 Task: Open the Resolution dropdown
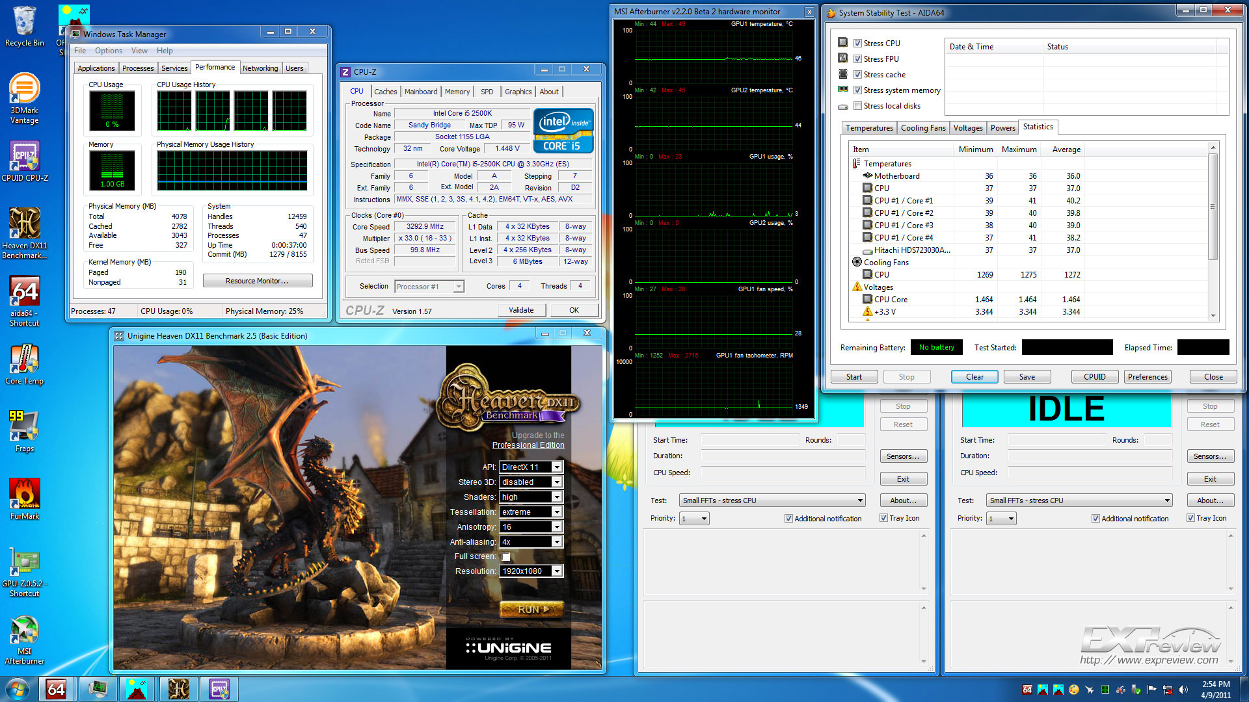531,571
